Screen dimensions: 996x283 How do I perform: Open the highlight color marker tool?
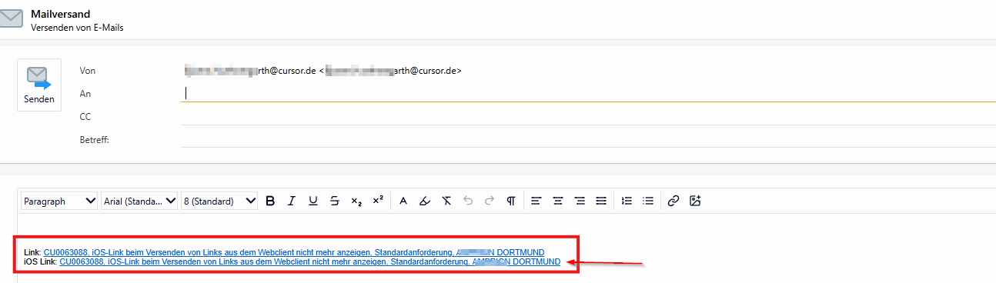pyautogui.click(x=425, y=201)
